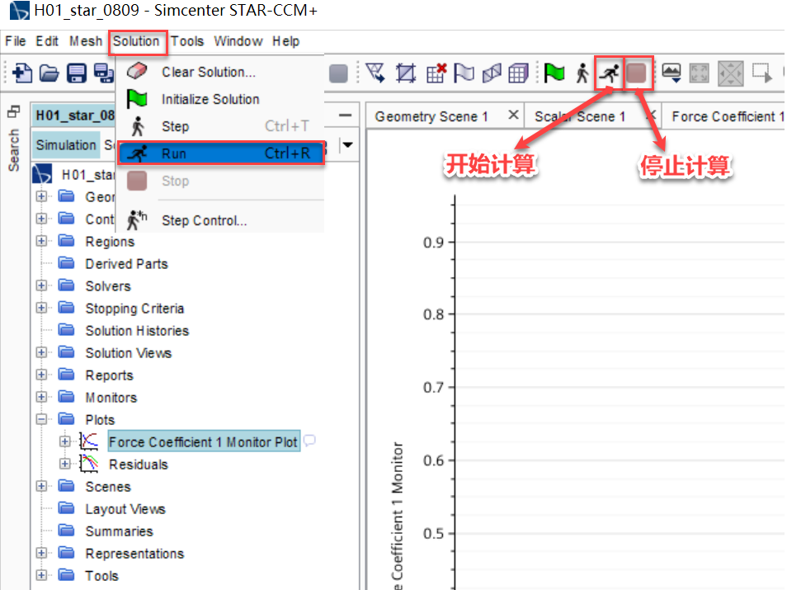Click the Residuals plot icon

pyautogui.click(x=89, y=464)
